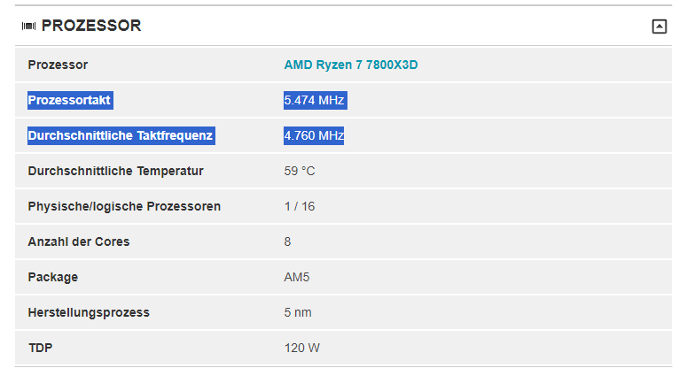Click the Herstellungsprozess label
The image size is (679, 368).
click(89, 313)
